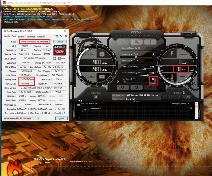Select Afterburner profile slot 2
The image size is (212, 176).
tap(170, 97)
